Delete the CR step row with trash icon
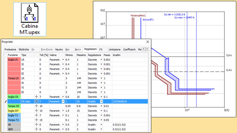This screenshot has height=133, width=237. click(36, 101)
